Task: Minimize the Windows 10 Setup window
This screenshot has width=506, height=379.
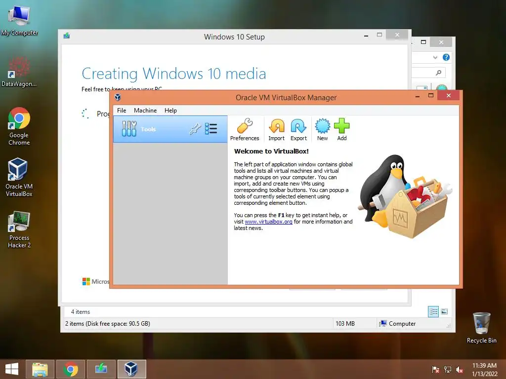Action: point(366,36)
